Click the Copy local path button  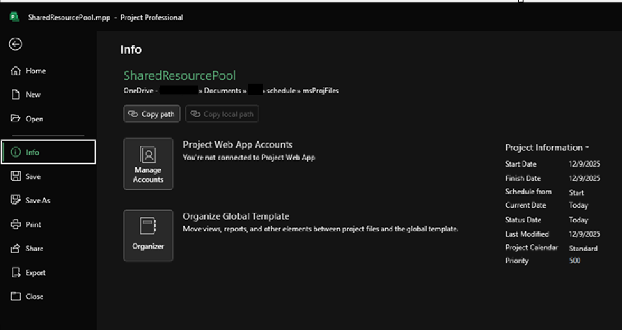(x=222, y=114)
